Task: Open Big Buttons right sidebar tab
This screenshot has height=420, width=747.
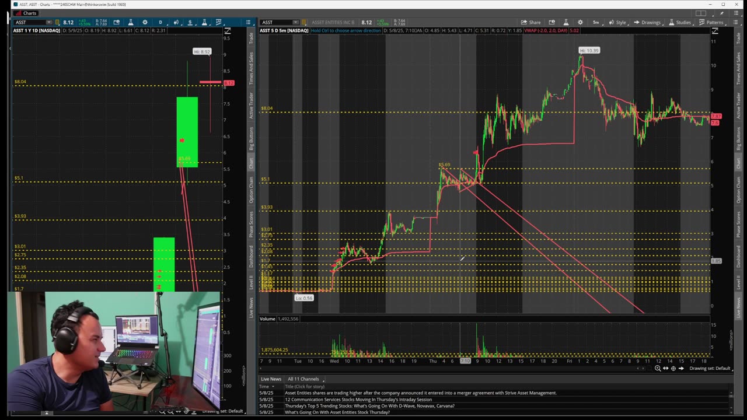Action: [738, 140]
